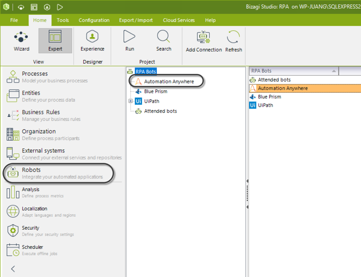Open the File menu
The width and height of the screenshot is (361, 277).
14,20
